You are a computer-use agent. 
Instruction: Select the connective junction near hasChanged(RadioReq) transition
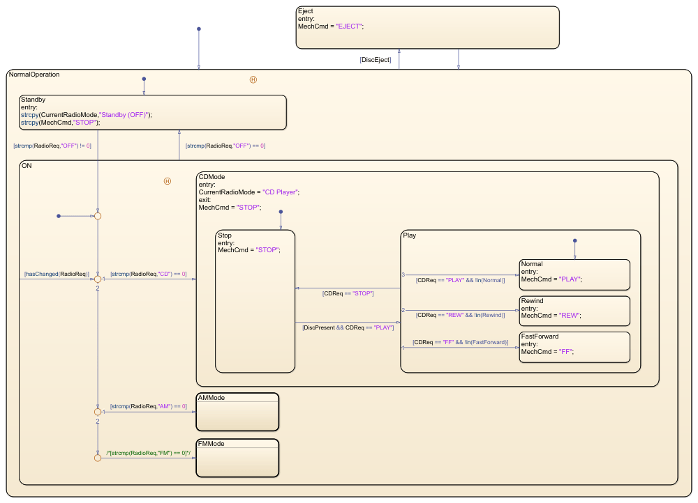pos(99,277)
